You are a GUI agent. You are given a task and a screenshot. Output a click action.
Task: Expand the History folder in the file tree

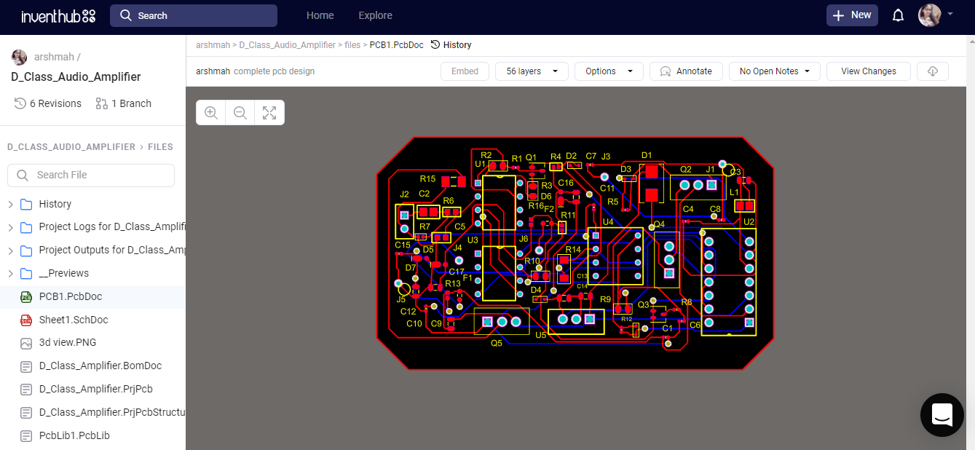pos(10,204)
